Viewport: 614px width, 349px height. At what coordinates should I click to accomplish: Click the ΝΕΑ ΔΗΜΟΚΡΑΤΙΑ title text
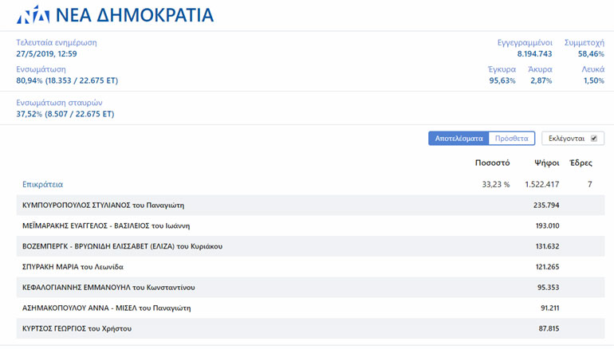pos(134,15)
